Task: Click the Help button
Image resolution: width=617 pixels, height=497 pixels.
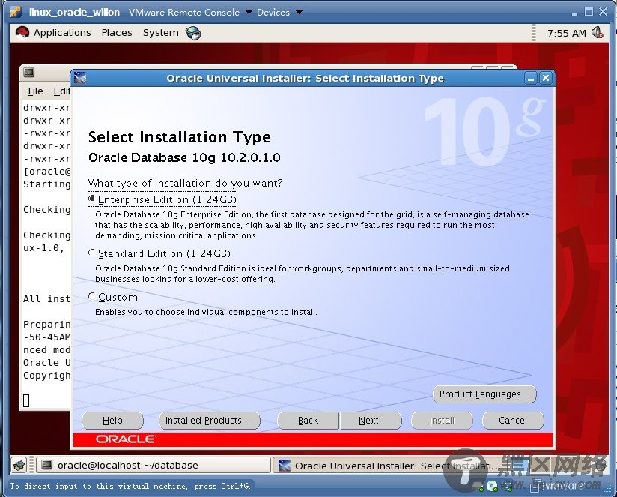Action: (x=112, y=421)
